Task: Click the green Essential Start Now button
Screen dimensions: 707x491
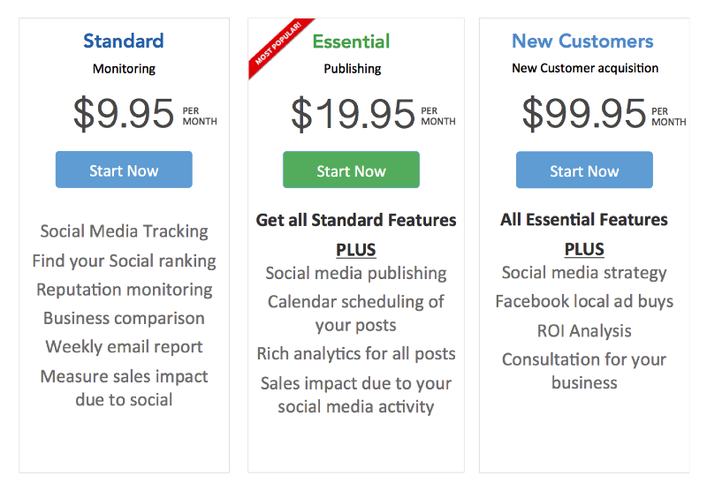Action: click(351, 170)
